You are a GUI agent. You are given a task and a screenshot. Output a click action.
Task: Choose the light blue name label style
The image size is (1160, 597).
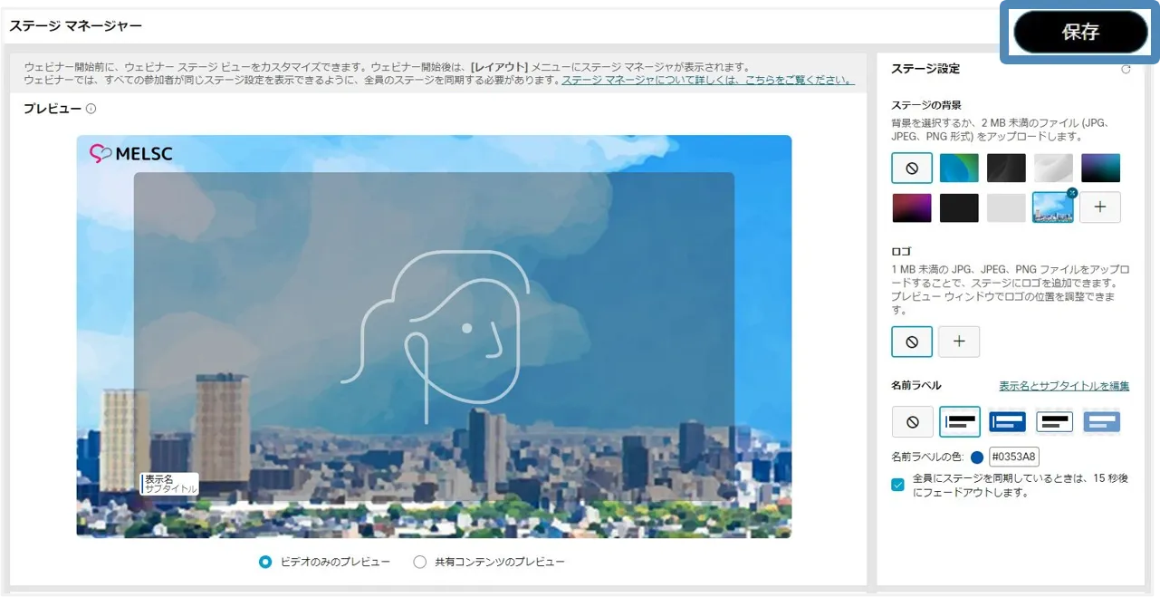click(x=1101, y=422)
